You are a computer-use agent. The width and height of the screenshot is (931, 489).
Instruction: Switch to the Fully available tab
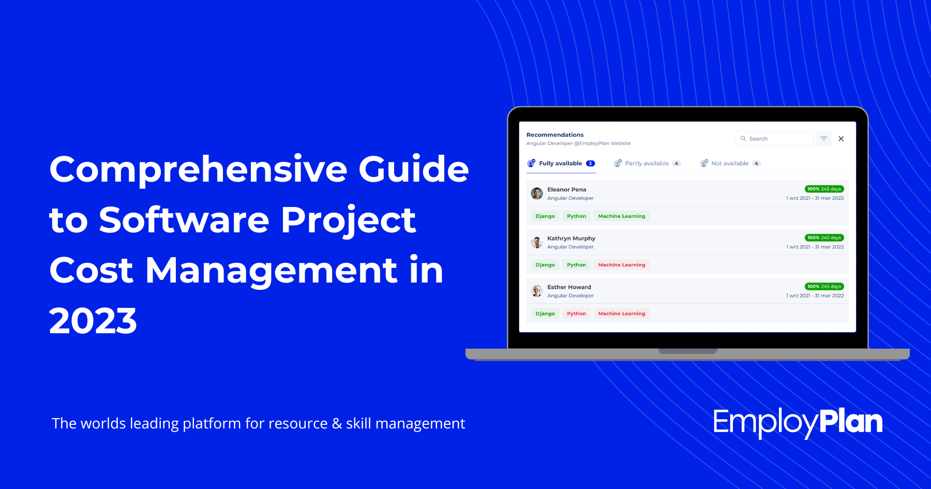561,164
